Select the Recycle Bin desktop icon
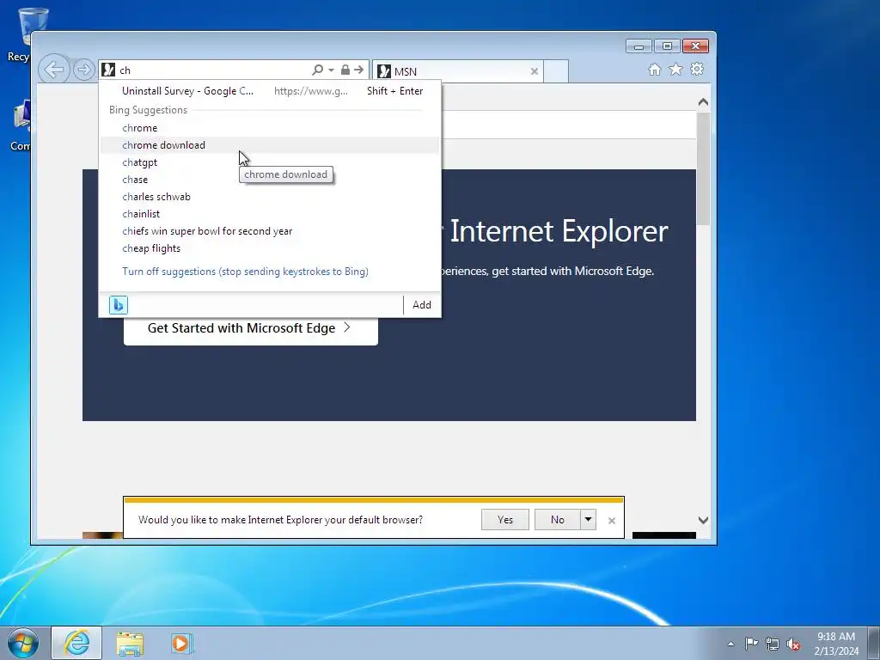 [x=22, y=34]
